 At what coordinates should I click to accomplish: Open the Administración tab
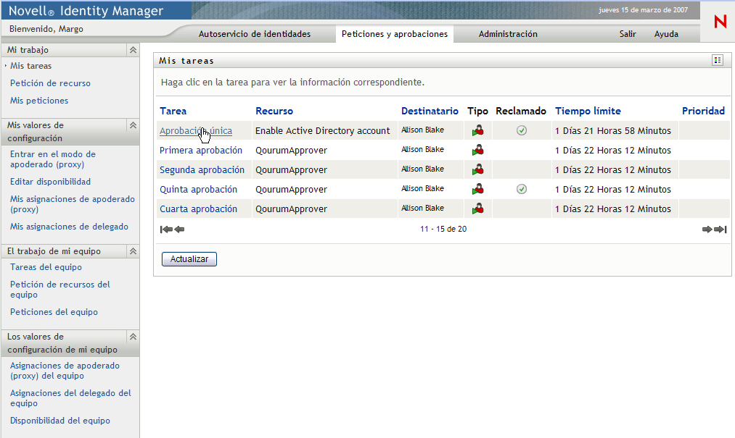click(x=508, y=34)
